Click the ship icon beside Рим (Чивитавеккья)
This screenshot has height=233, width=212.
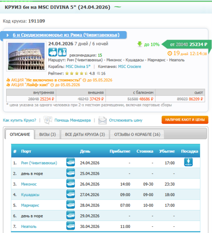(71, 162)
